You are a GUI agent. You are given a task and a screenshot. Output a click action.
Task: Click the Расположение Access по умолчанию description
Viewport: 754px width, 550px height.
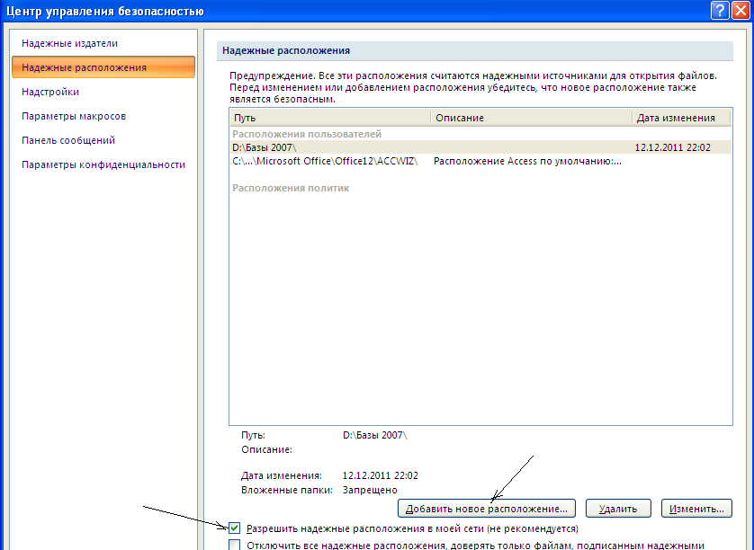[527, 162]
